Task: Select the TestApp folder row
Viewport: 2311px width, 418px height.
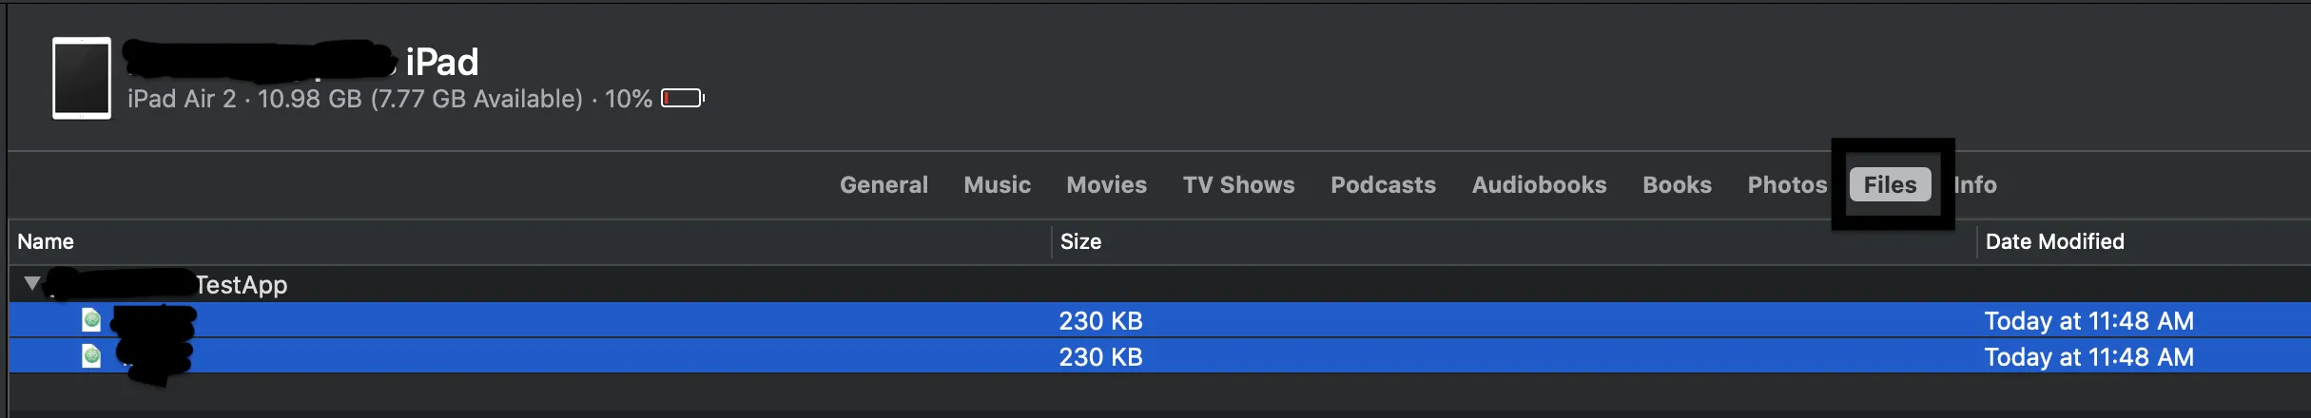Action: coord(242,284)
